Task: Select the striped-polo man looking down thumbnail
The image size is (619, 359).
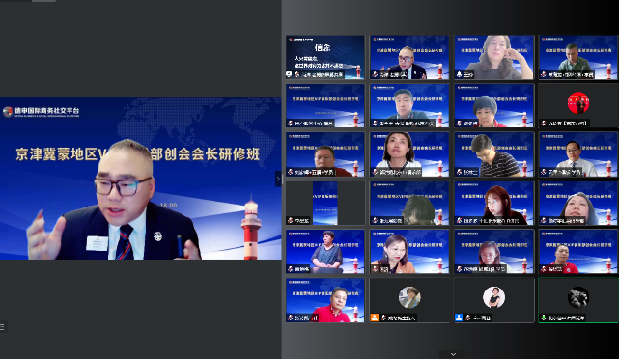Action: [x=494, y=154]
